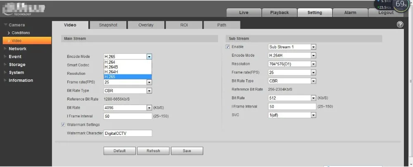Expand the Network sidebar section
Viewport: 413px width, 167px height.
click(17, 48)
